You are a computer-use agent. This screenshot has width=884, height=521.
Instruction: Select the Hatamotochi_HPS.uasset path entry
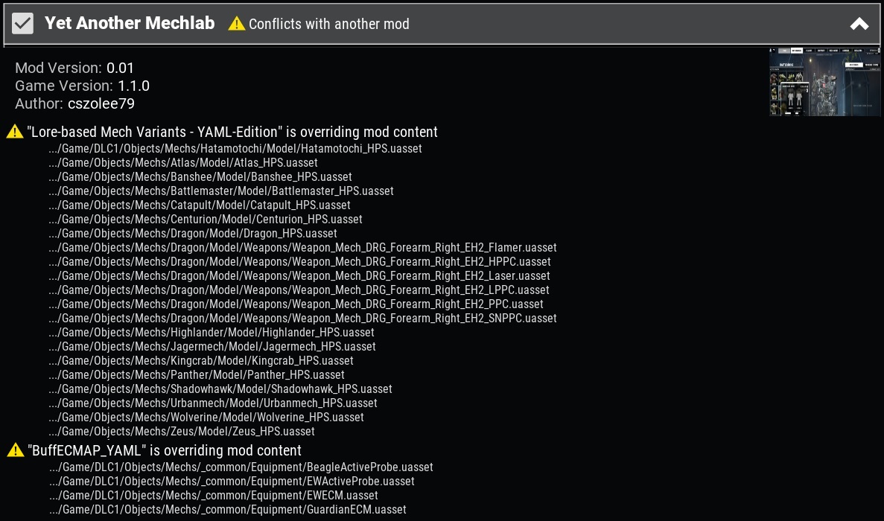[x=235, y=148]
